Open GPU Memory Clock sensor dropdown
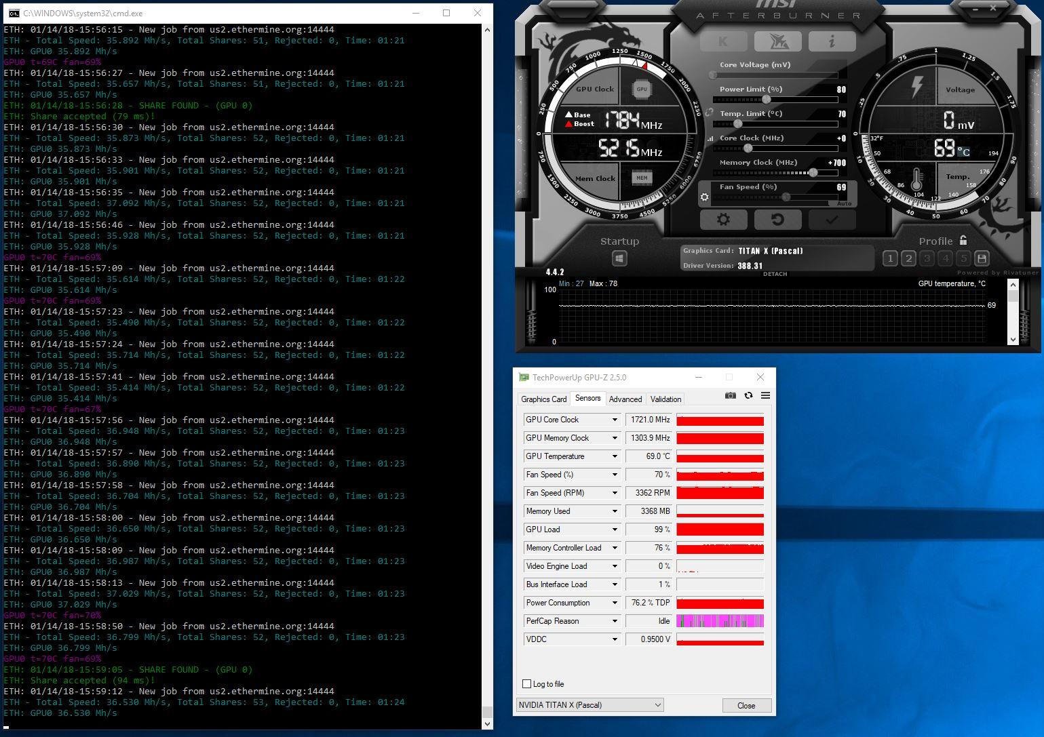The height and width of the screenshot is (737, 1044). coord(615,438)
